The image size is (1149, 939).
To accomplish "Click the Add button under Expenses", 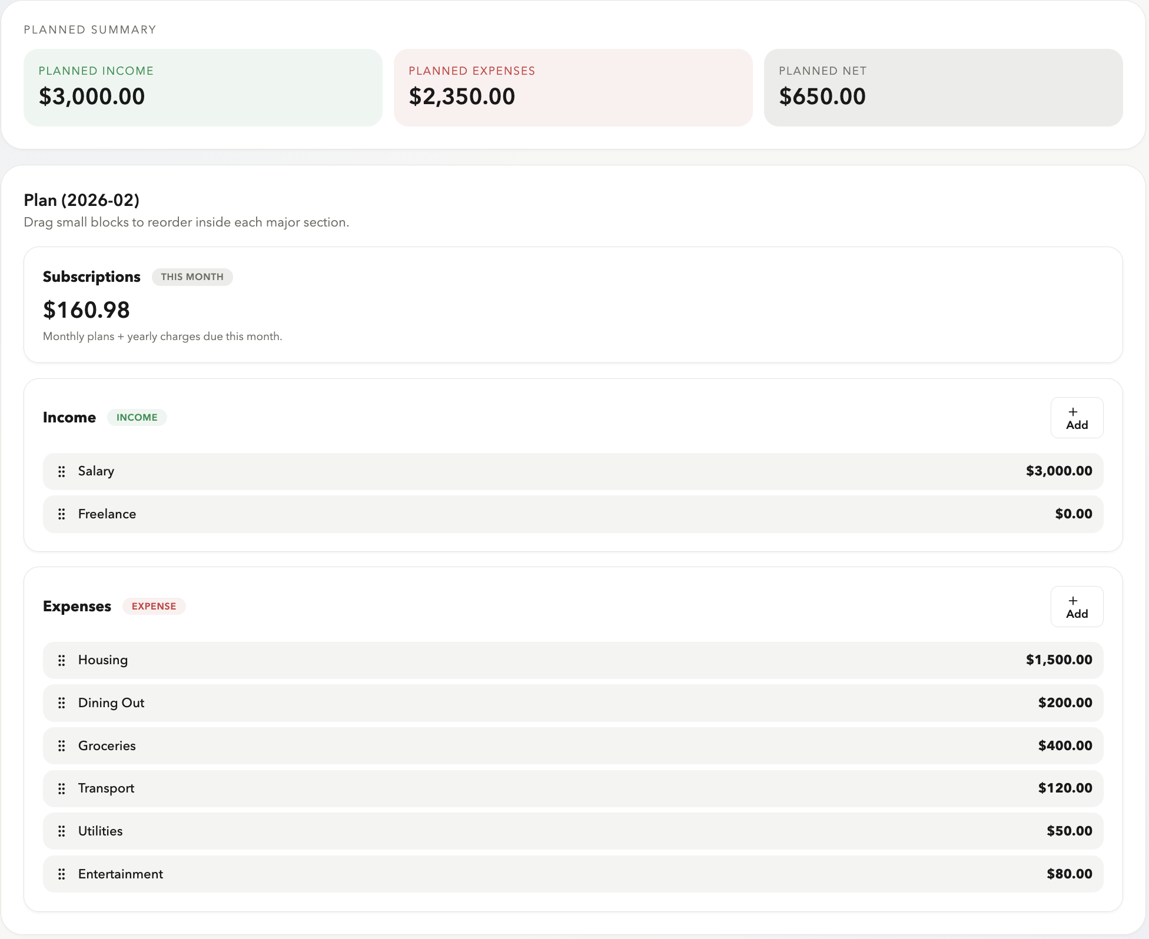I will tap(1077, 606).
